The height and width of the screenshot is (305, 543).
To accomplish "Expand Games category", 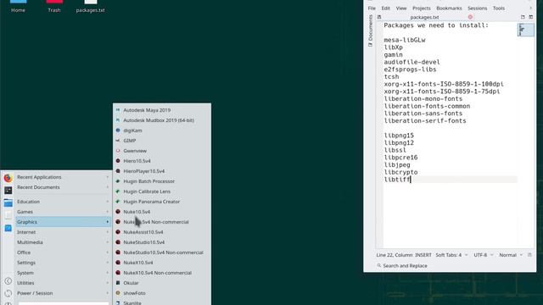I will pos(63,212).
